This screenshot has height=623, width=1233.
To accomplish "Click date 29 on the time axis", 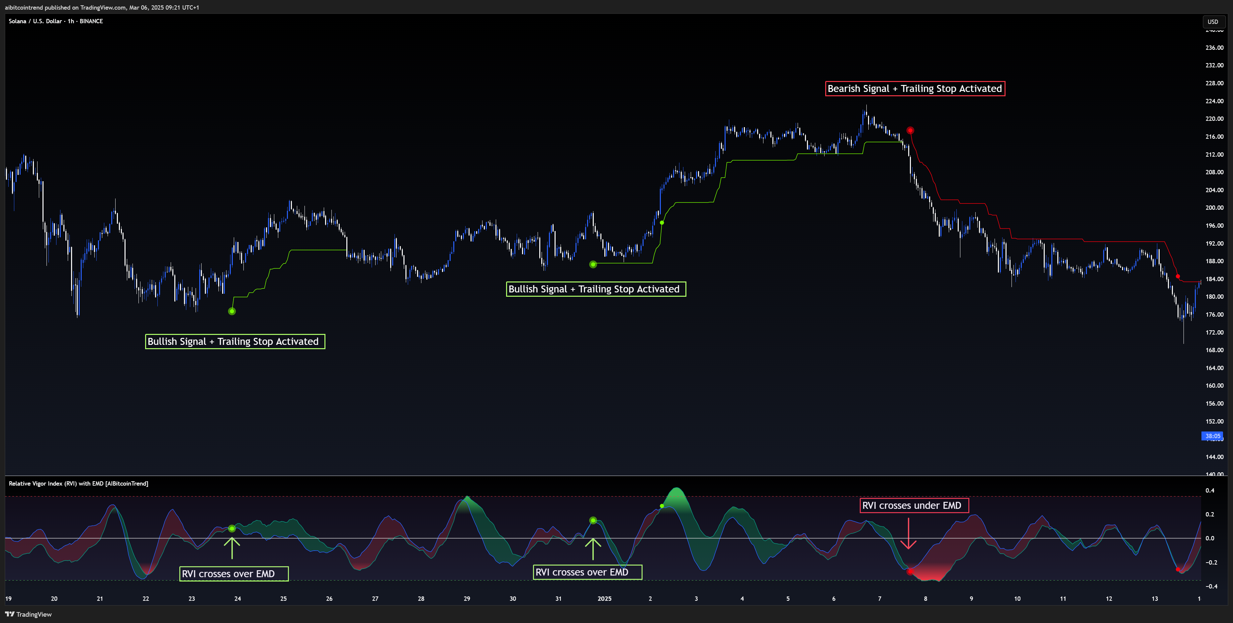I will (467, 598).
